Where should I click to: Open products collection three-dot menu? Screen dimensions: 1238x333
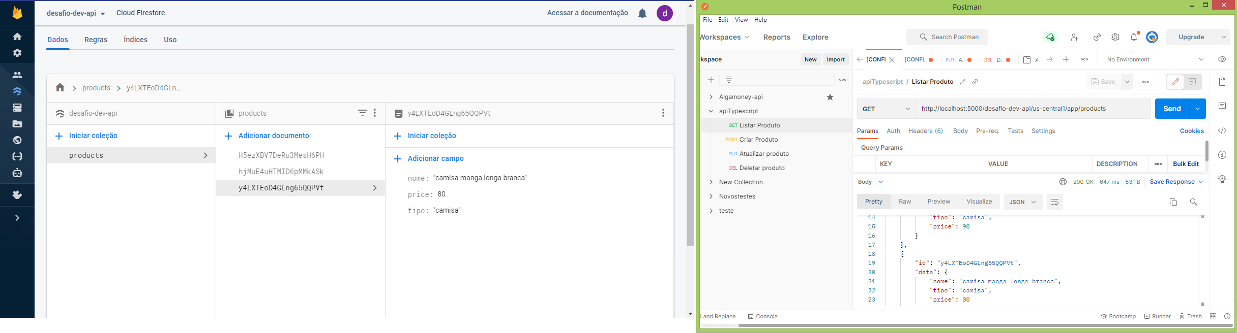[375, 113]
